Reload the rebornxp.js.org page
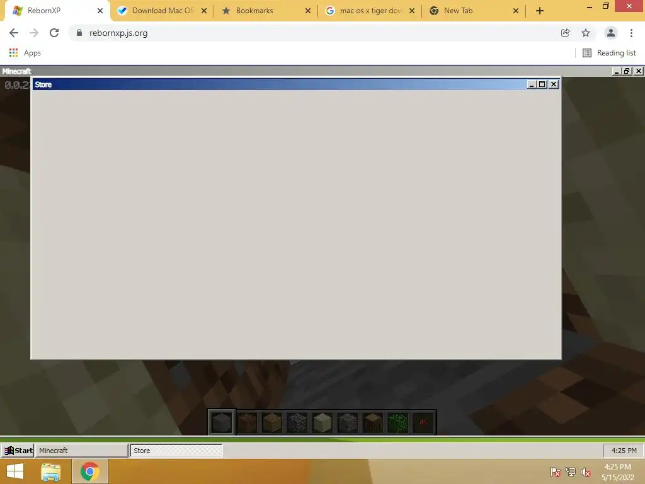Viewport: 645px width, 484px height. [54, 33]
